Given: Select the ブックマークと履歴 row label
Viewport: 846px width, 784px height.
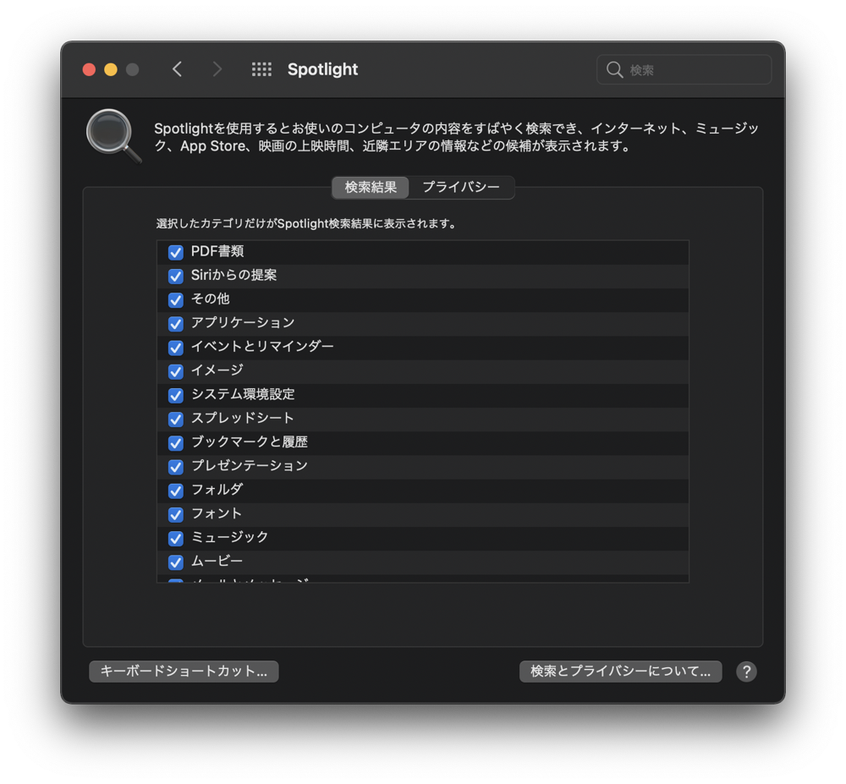Looking at the screenshot, I should pos(250,441).
